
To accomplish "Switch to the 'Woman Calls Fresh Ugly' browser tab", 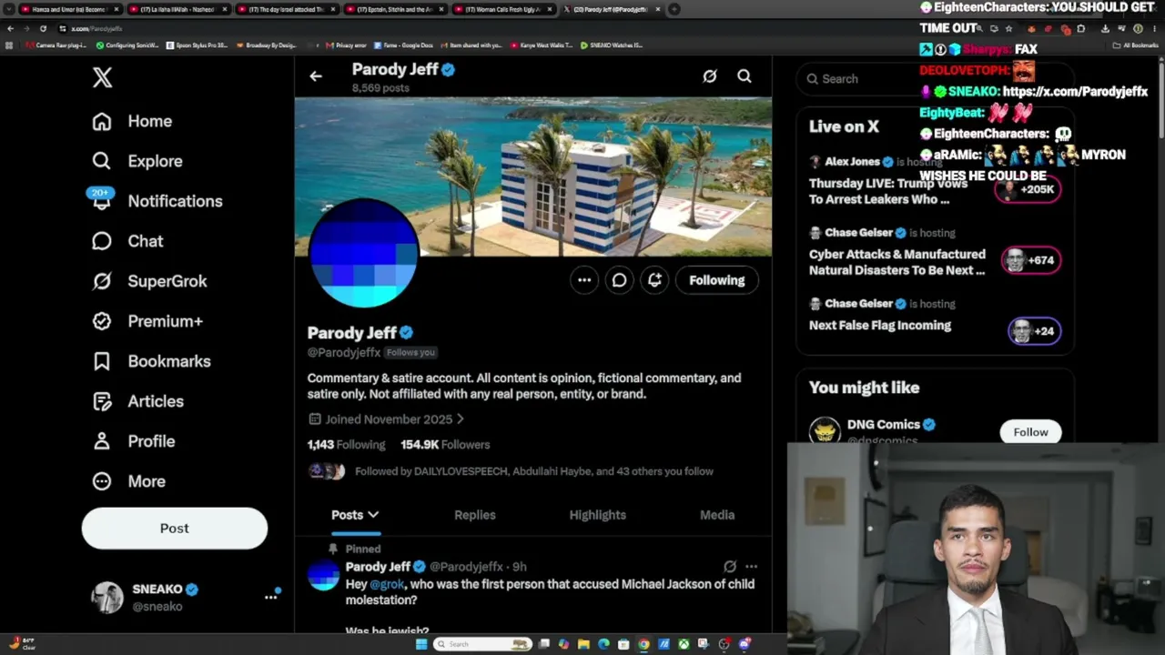I will 503,9.
